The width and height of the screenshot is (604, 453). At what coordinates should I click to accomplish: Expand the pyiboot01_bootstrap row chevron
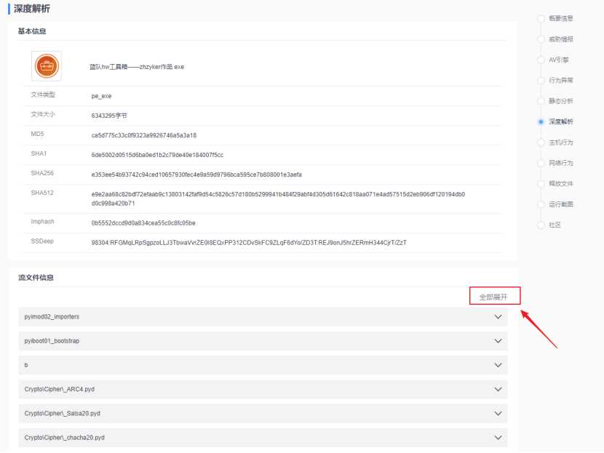pos(498,341)
